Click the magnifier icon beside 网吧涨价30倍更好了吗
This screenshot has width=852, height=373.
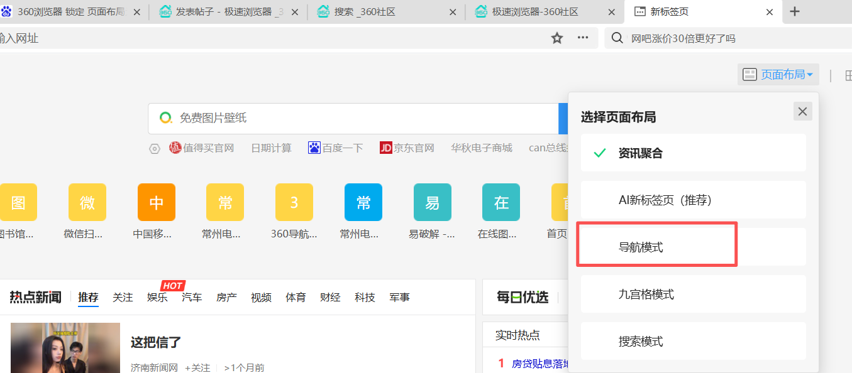618,38
